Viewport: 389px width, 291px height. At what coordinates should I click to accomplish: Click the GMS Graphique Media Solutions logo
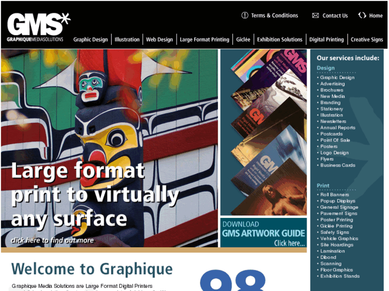[39, 27]
